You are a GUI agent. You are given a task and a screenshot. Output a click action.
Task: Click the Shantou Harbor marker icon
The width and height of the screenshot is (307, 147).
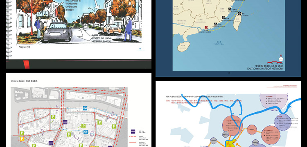(x=216, y=24)
